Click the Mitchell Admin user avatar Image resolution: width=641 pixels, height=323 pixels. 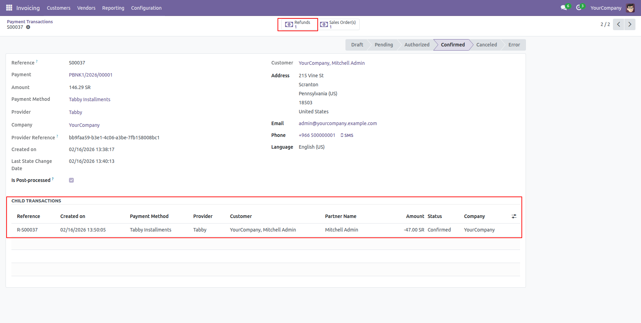[x=630, y=8]
